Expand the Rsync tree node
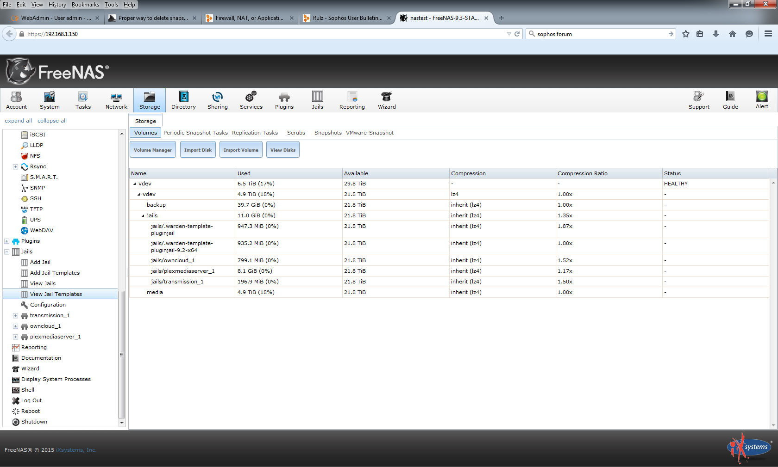This screenshot has width=778, height=467. pyautogui.click(x=15, y=166)
